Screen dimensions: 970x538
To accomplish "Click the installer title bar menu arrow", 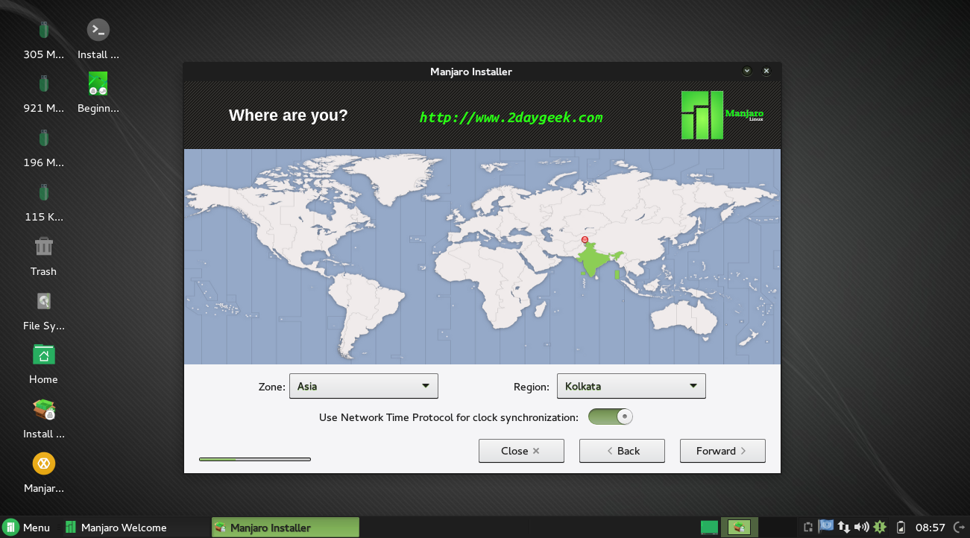I will [747, 72].
